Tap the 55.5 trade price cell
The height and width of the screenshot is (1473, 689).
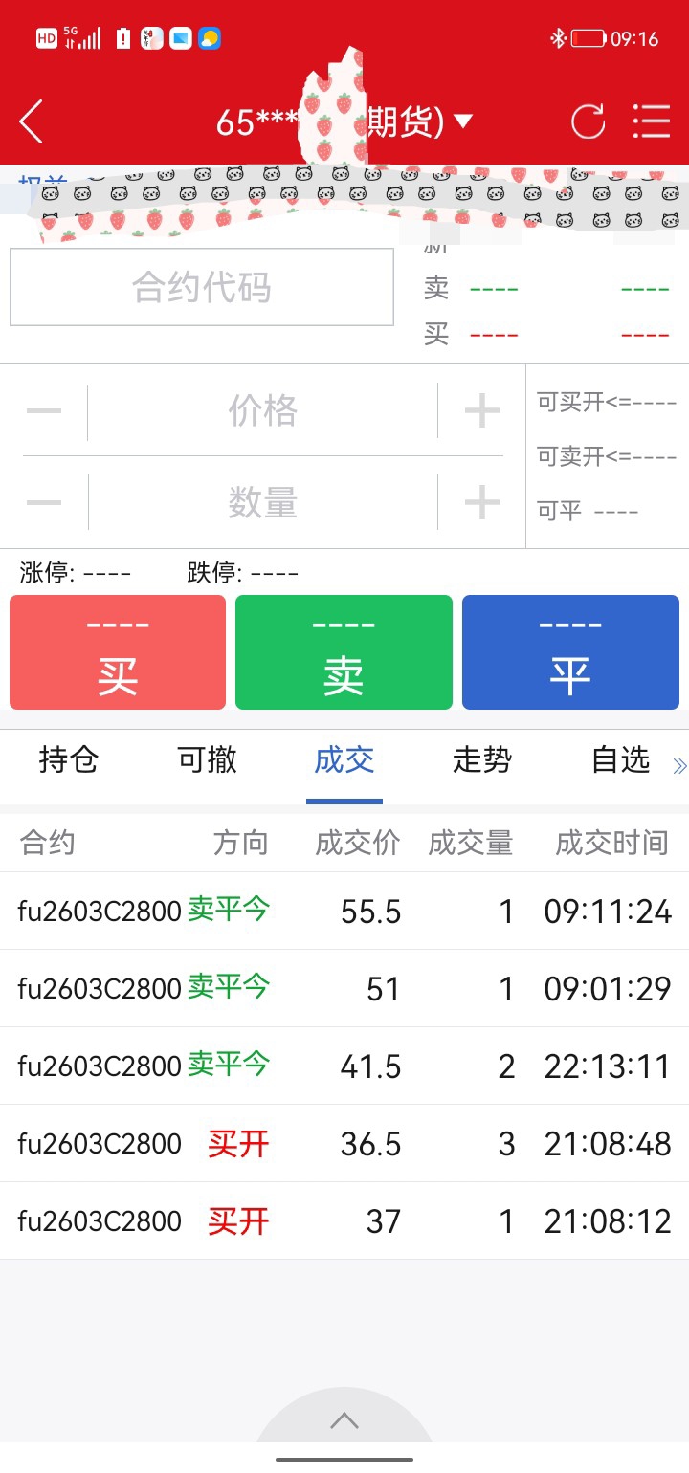[370, 912]
